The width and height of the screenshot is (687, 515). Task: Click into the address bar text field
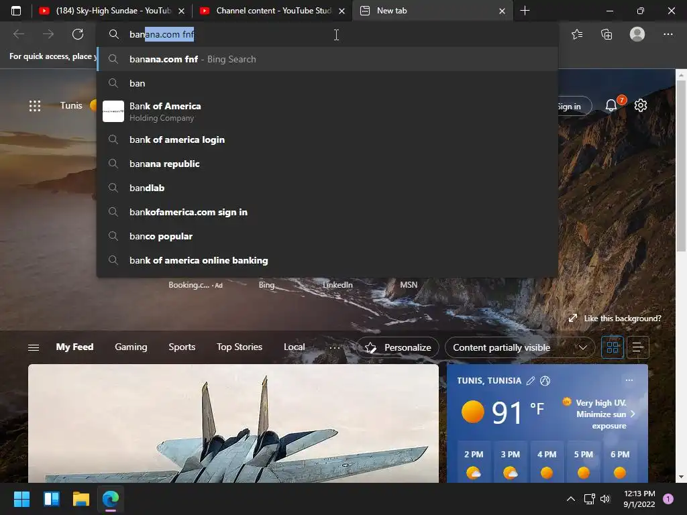pos(327,34)
